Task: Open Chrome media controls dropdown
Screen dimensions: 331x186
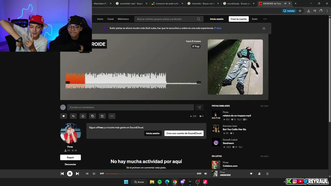Action: (315, 11)
